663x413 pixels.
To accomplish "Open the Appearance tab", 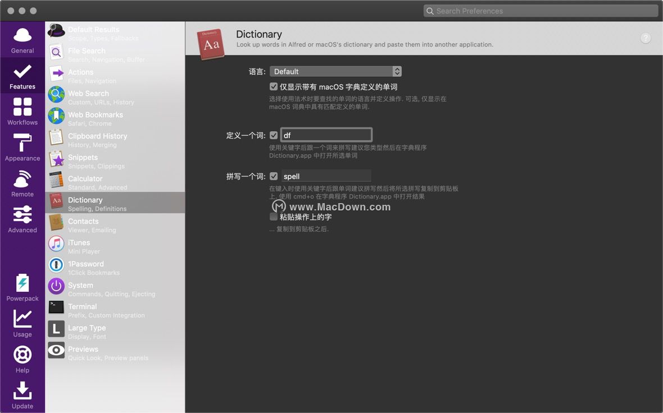I will [22, 148].
